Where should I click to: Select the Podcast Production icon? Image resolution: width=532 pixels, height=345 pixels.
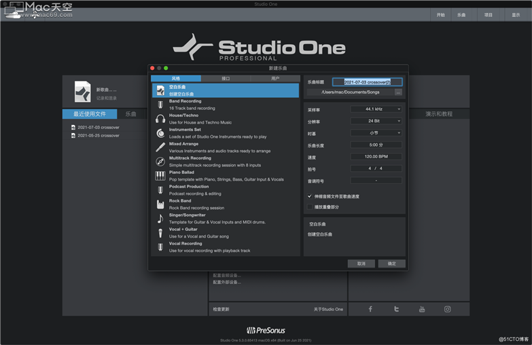160,190
